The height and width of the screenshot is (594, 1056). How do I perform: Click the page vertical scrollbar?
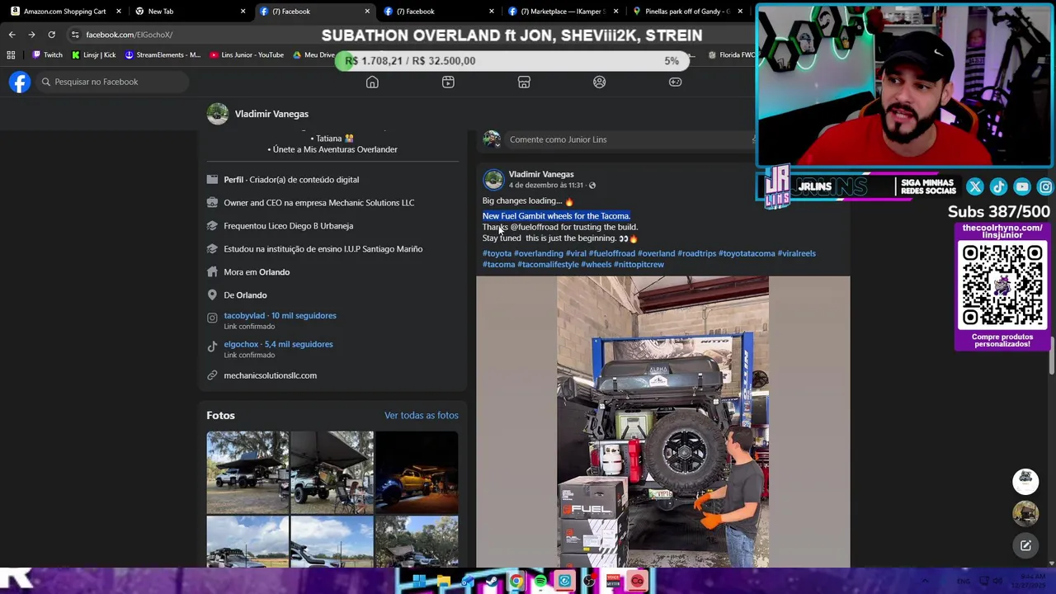tap(1051, 355)
